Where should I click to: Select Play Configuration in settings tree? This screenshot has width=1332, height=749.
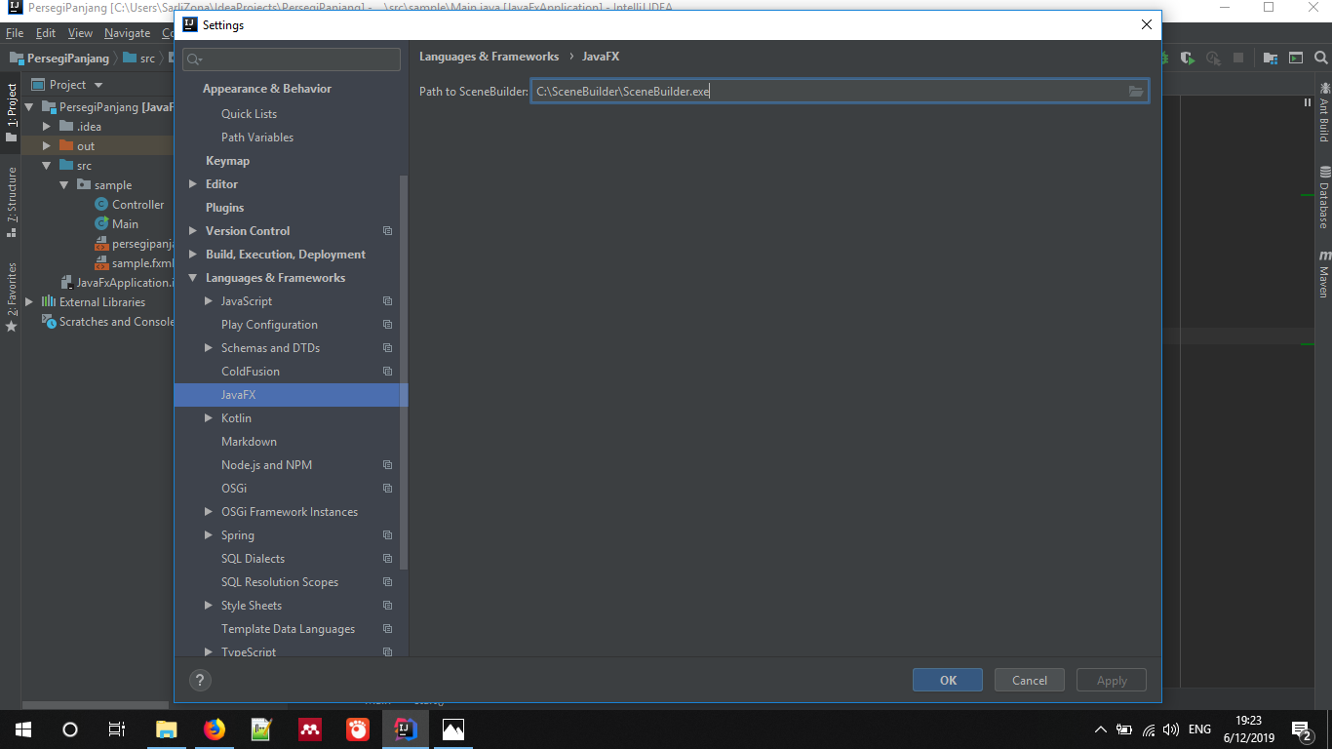tap(269, 325)
